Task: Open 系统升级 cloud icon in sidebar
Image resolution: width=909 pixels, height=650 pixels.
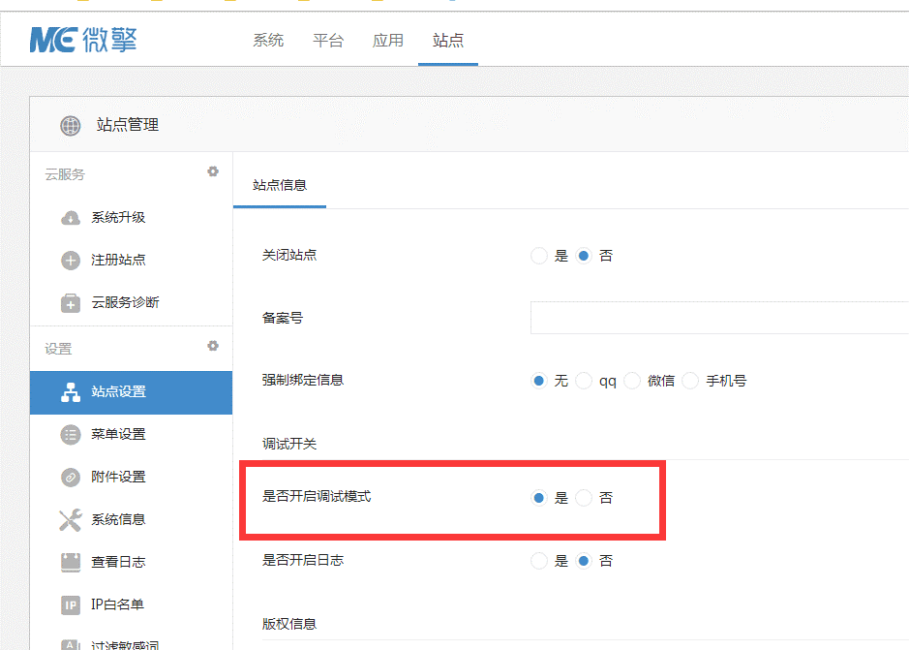Action: tap(71, 218)
